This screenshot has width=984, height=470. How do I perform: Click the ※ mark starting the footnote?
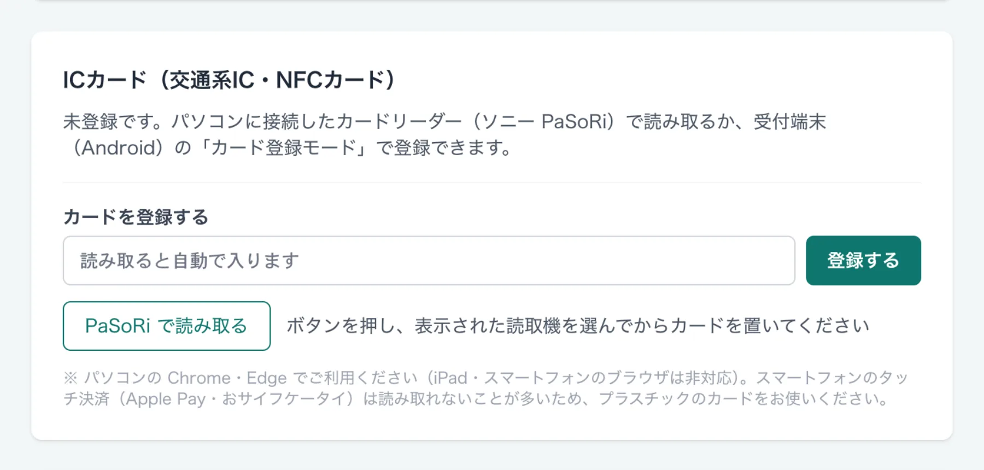71,378
